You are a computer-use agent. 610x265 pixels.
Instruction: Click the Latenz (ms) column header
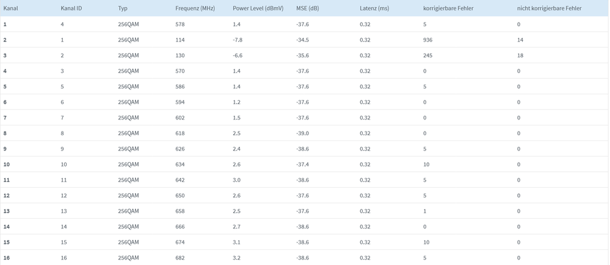pyautogui.click(x=374, y=9)
